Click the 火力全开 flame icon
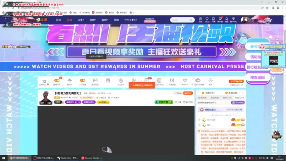 click(x=121, y=80)
